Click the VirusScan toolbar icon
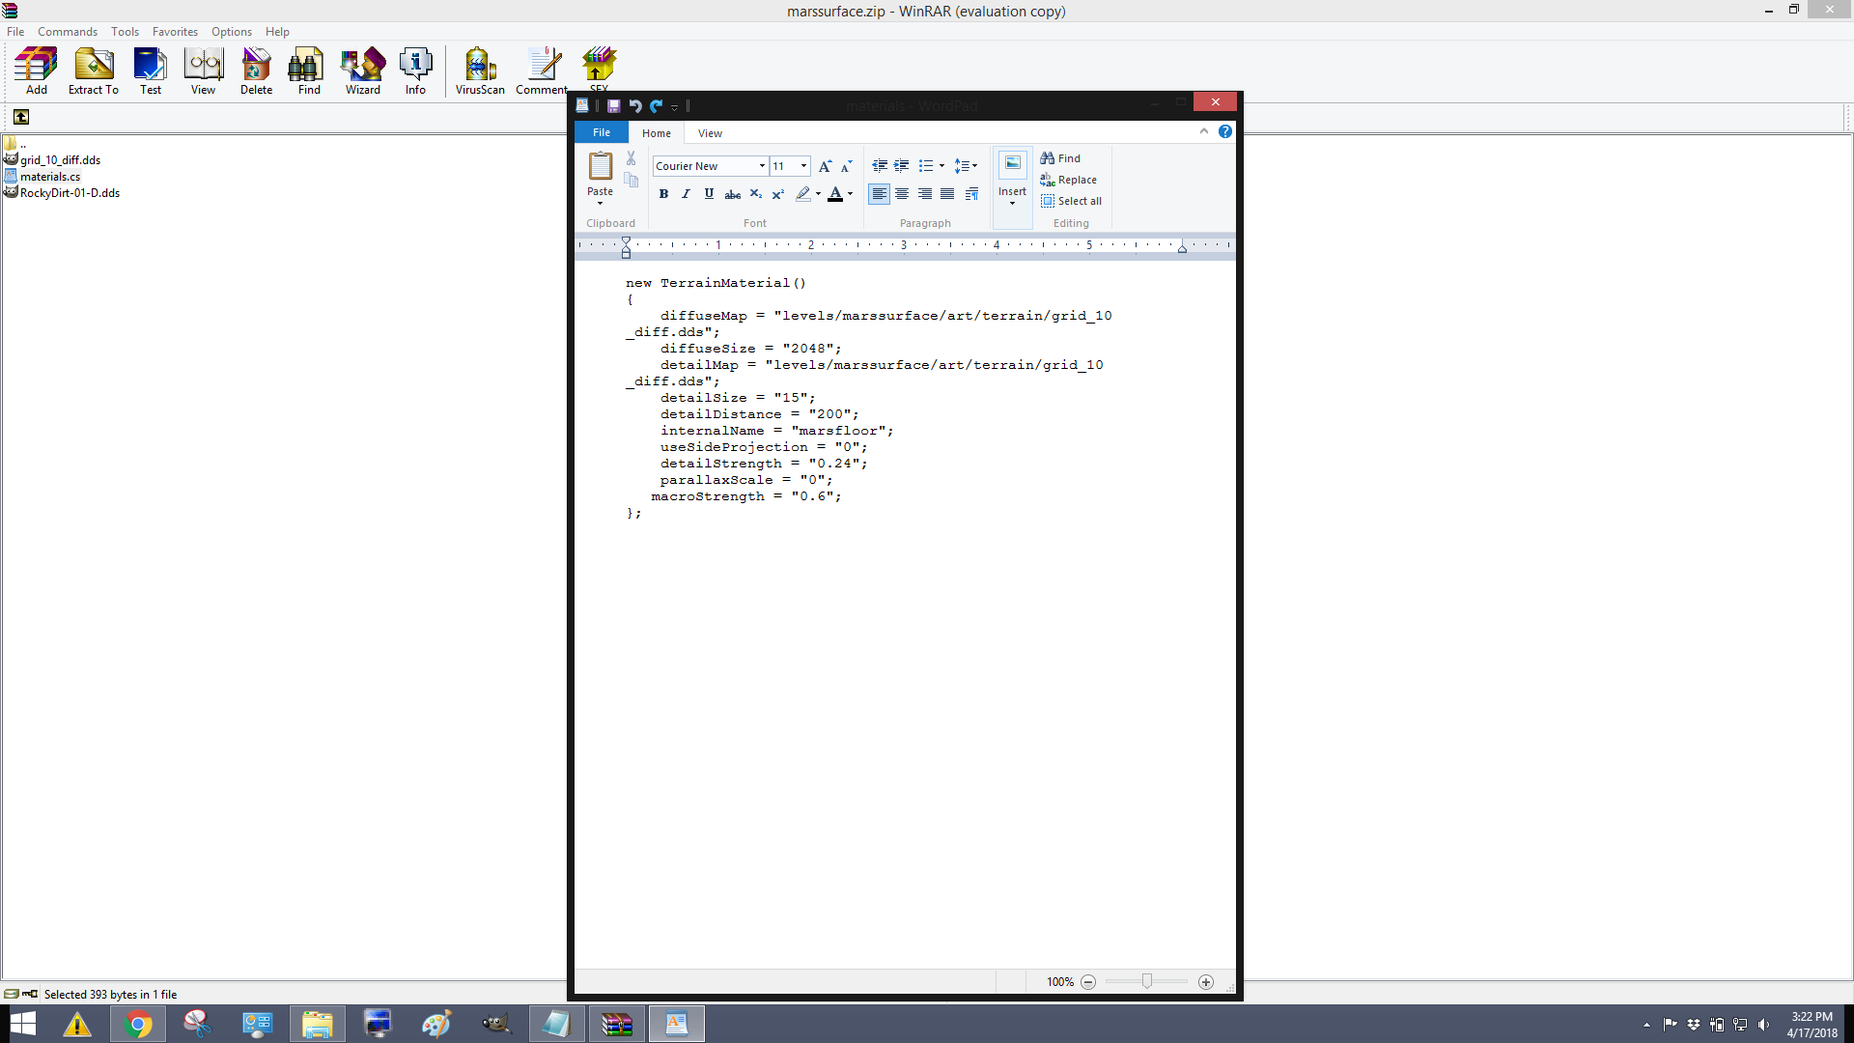 pyautogui.click(x=480, y=71)
